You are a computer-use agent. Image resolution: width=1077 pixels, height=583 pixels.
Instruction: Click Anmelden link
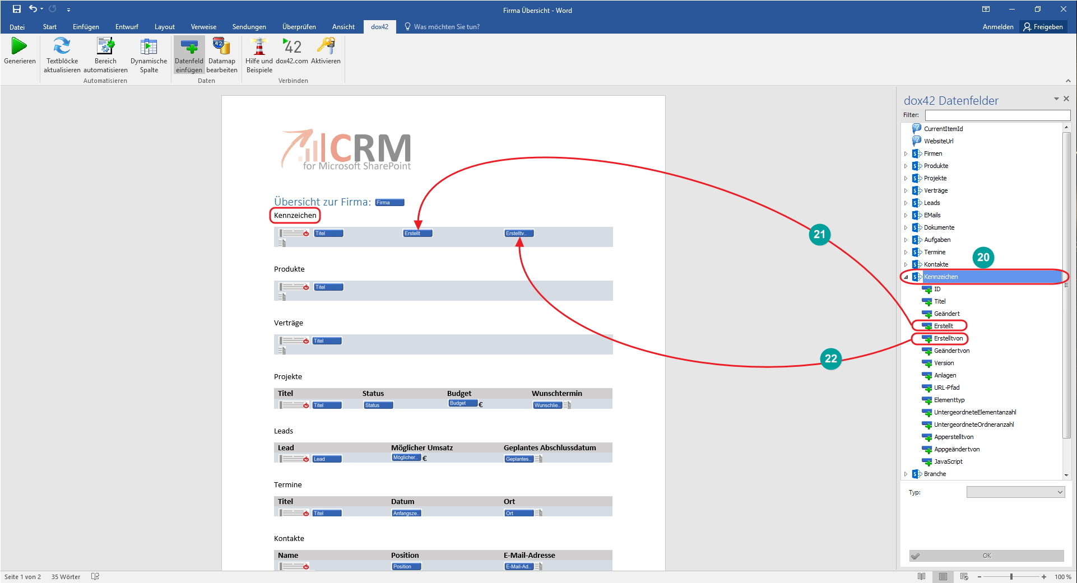(x=998, y=27)
